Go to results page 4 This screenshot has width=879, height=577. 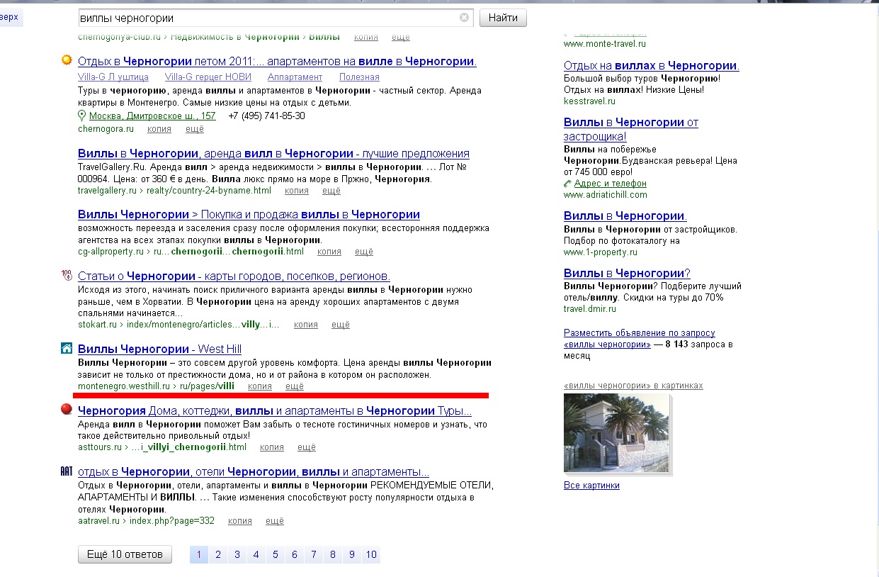(x=256, y=554)
